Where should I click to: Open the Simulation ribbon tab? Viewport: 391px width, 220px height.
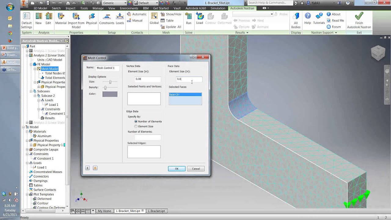click(x=218, y=8)
